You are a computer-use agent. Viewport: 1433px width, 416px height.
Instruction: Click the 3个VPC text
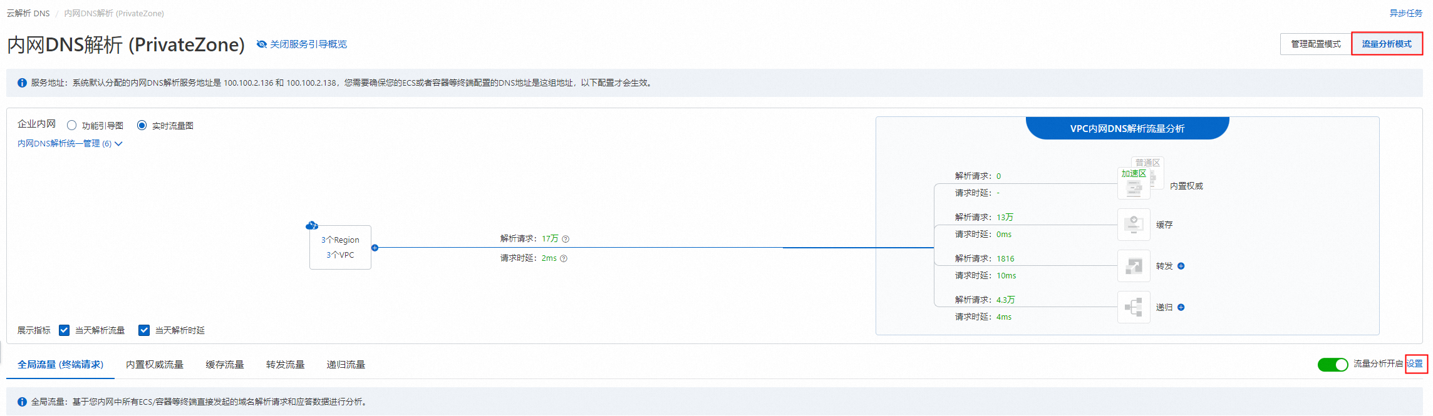(x=340, y=255)
